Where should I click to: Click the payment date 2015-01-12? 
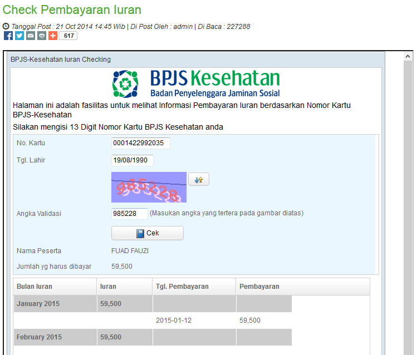pyautogui.click(x=174, y=320)
